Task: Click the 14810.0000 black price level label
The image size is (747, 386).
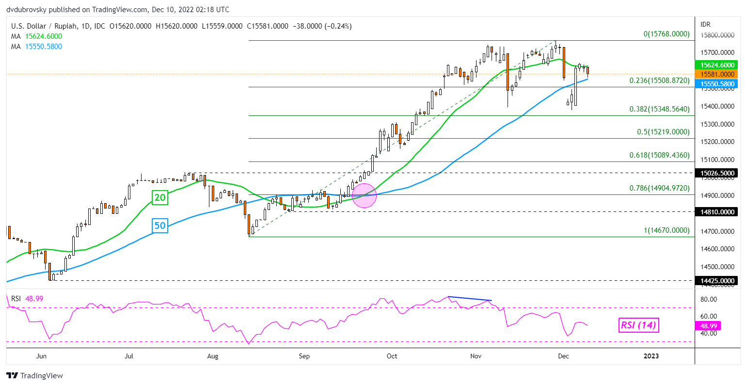Action: point(716,212)
